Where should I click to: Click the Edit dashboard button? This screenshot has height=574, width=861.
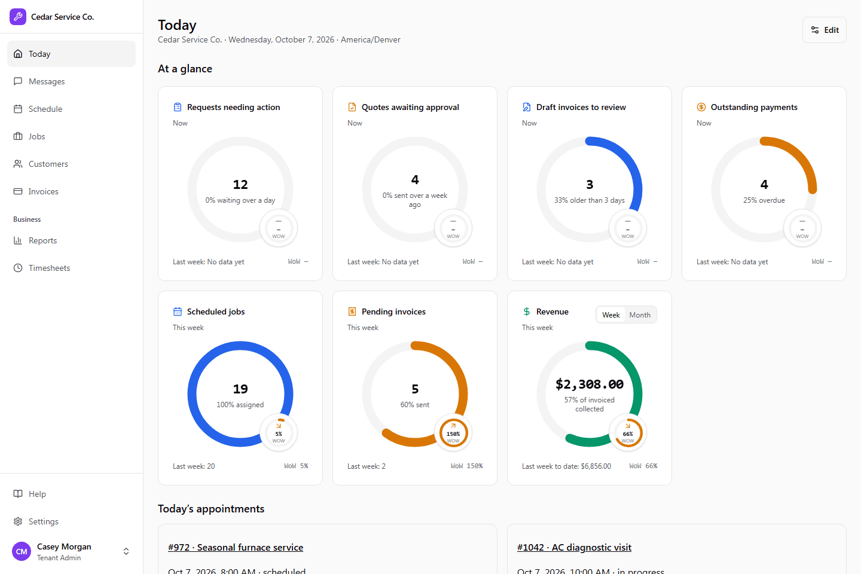pos(825,30)
